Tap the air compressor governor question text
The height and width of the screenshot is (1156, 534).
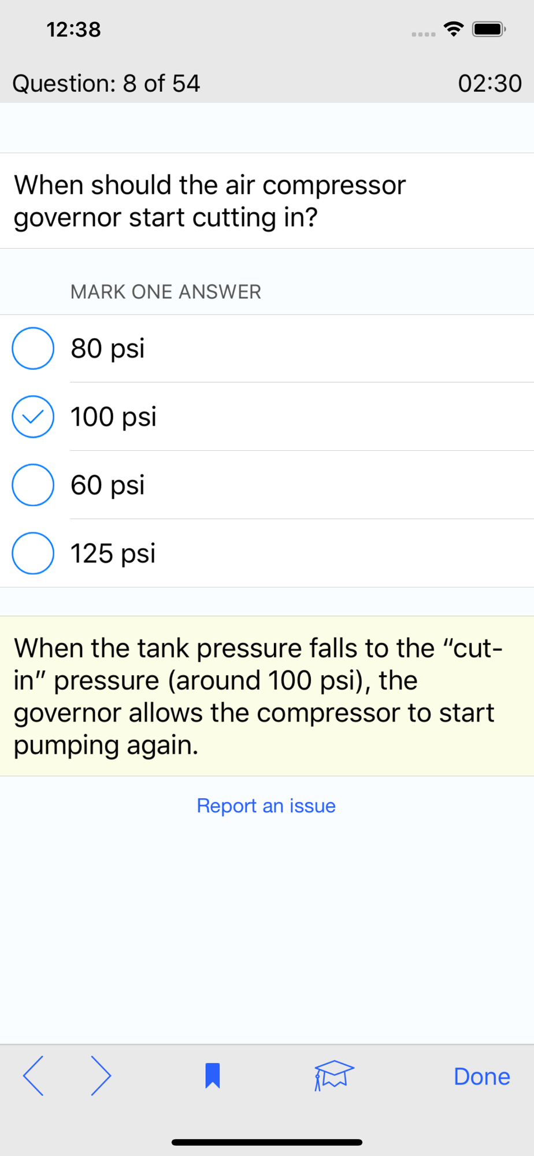pos(210,201)
